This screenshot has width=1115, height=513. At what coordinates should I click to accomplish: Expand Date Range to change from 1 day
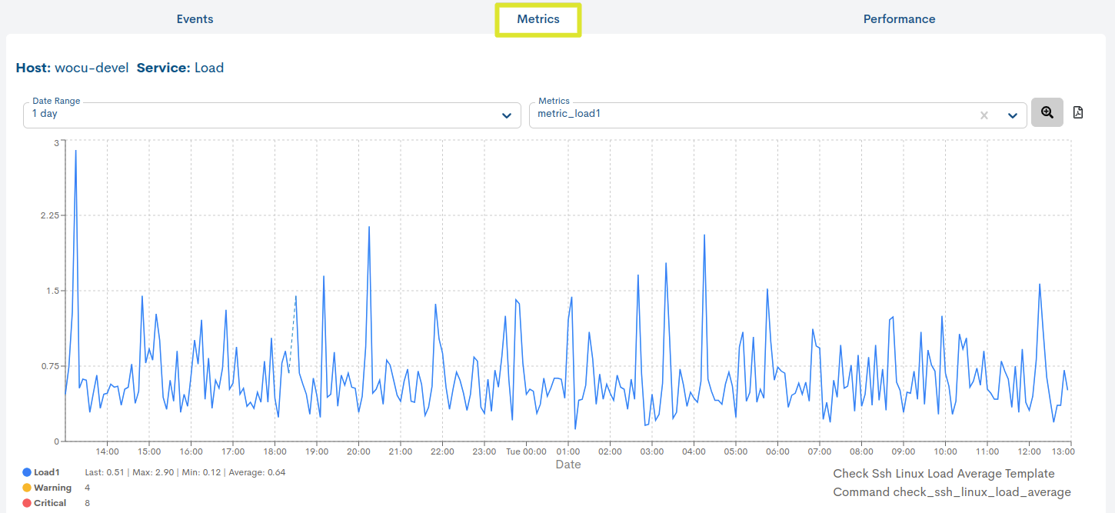coord(269,115)
